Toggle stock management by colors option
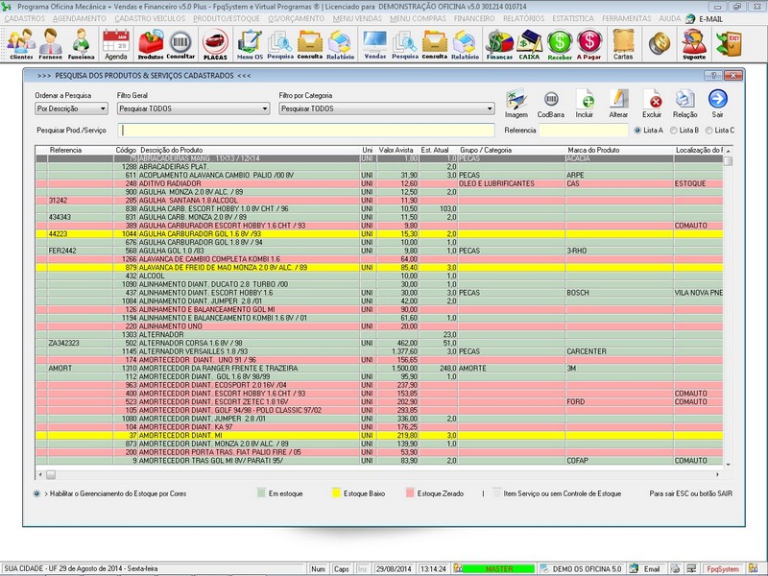 coord(36,493)
